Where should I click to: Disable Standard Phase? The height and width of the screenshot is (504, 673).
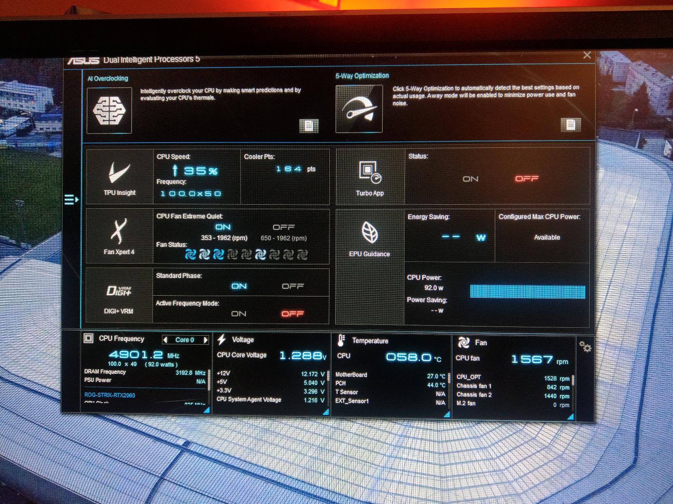pos(293,286)
